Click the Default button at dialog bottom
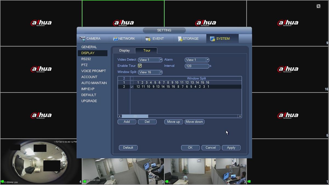Screen dimensions: 329x185 [128, 147]
